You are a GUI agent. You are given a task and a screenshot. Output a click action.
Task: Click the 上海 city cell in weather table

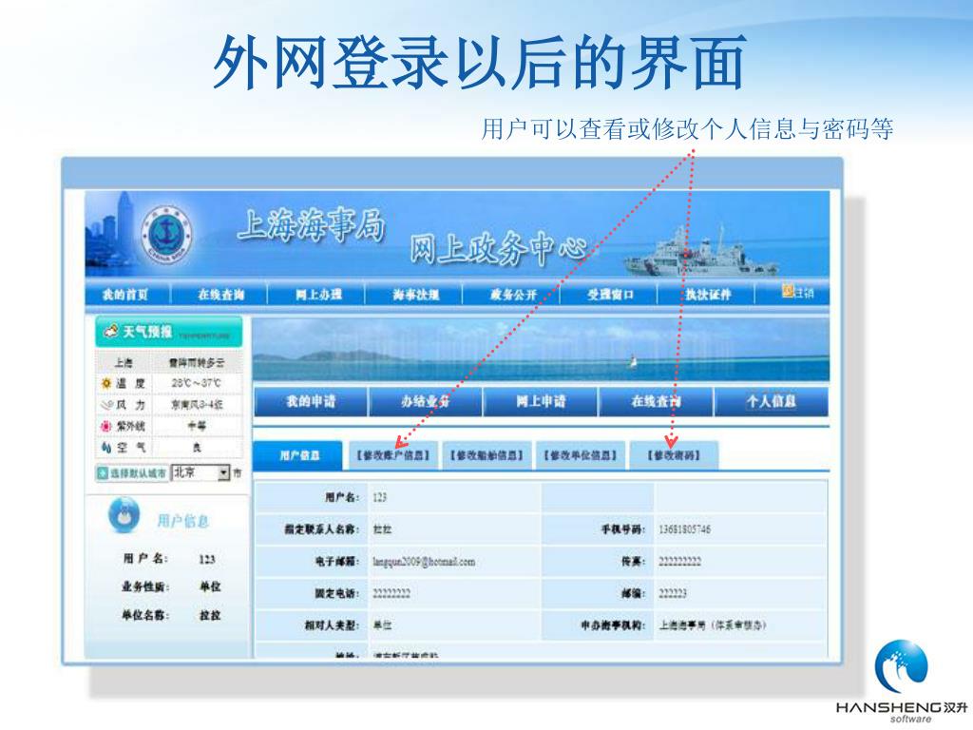pos(124,362)
